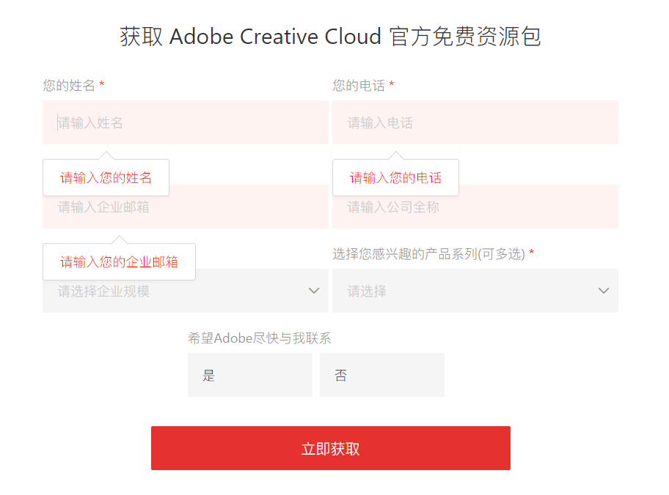This screenshot has height=495, width=669.
Task: Click the 希望Adobe尽快与我联系 label text
Action: (260, 338)
